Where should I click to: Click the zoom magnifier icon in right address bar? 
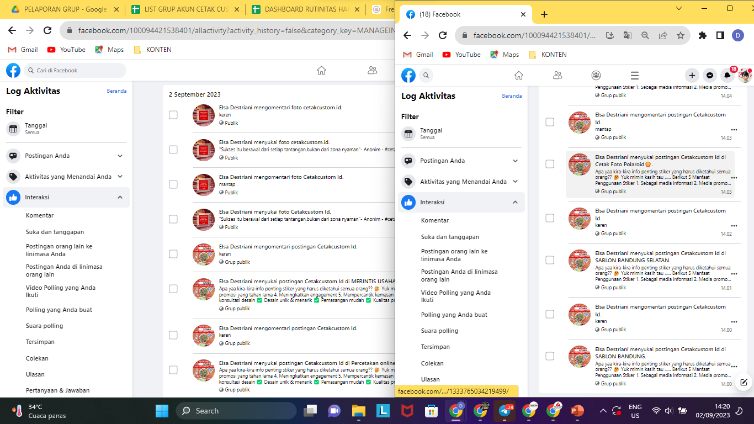pyautogui.click(x=645, y=35)
